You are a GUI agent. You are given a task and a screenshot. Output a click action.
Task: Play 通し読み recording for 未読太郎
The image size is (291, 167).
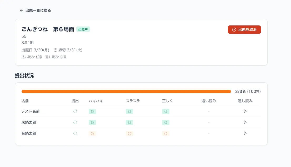tap(245, 122)
